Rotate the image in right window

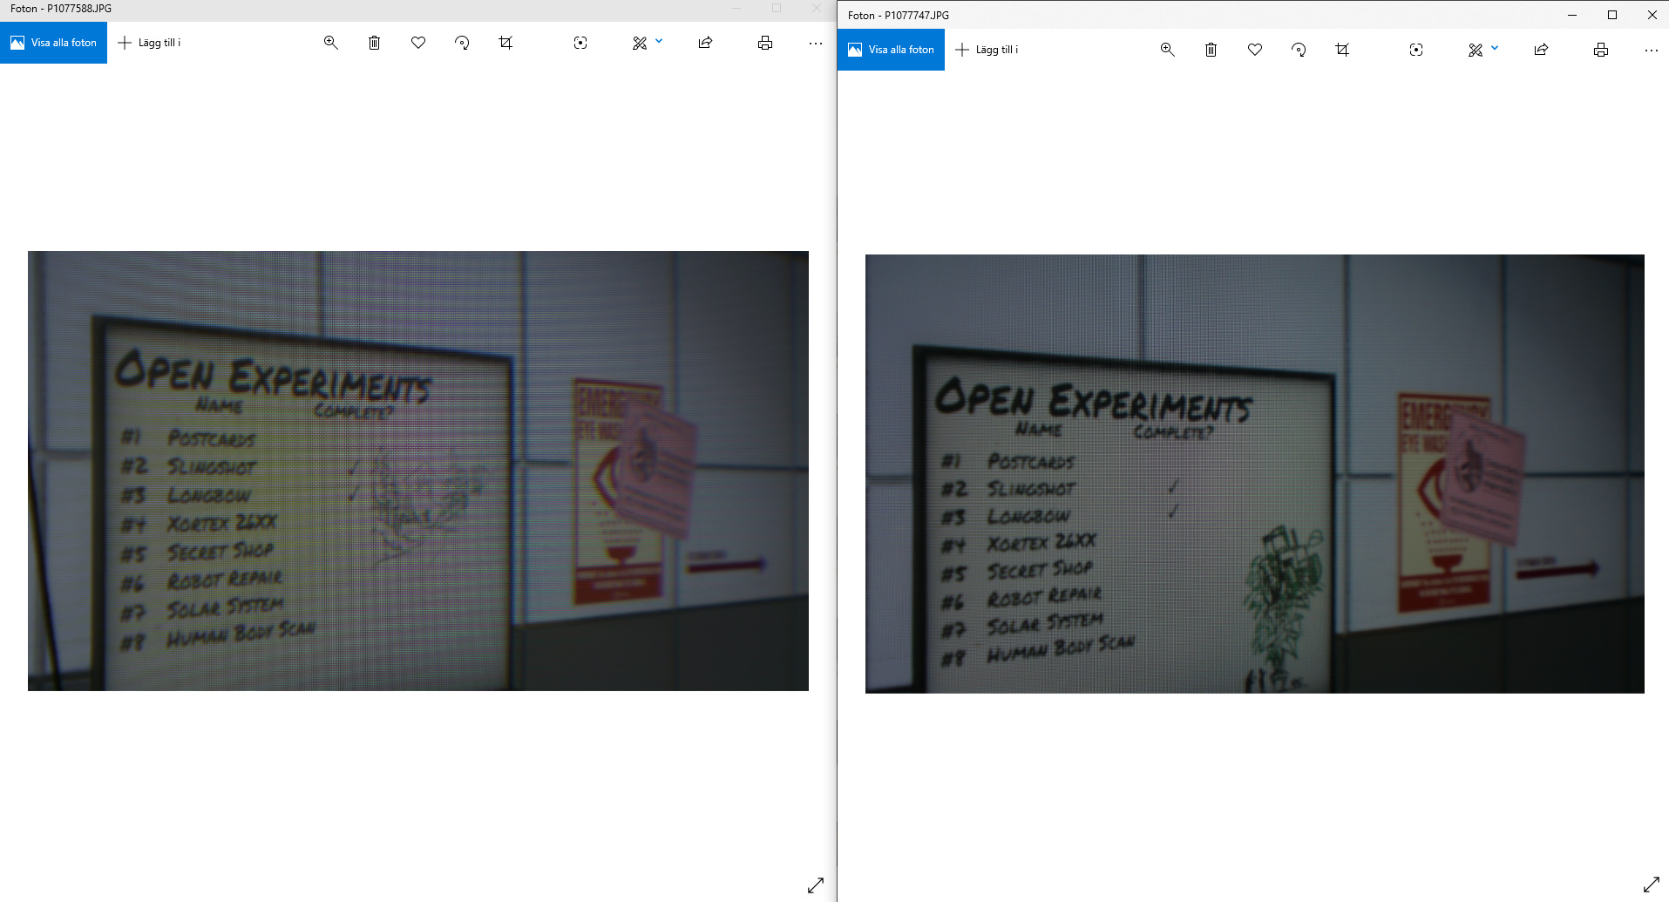click(1299, 50)
